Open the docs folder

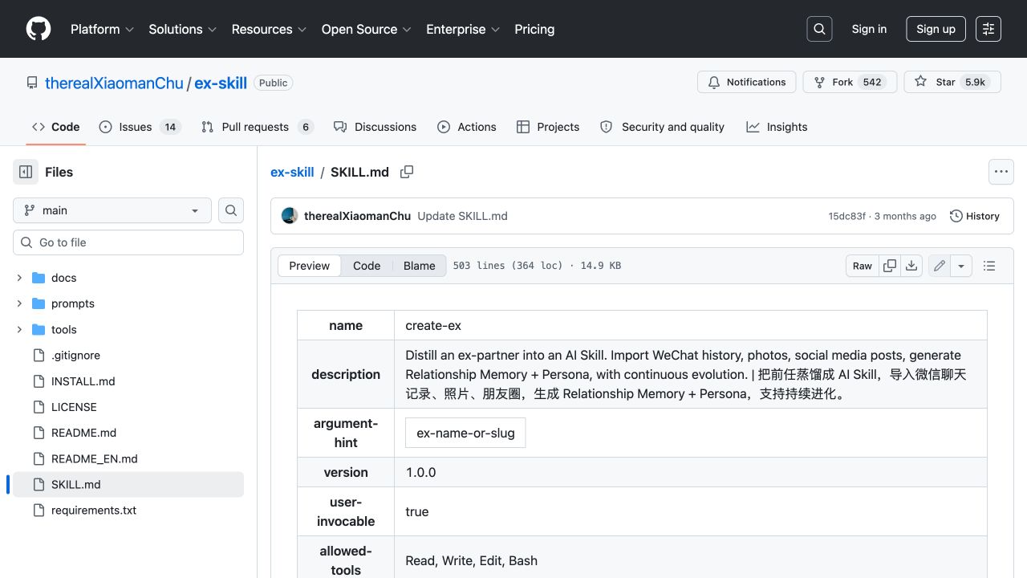(64, 278)
